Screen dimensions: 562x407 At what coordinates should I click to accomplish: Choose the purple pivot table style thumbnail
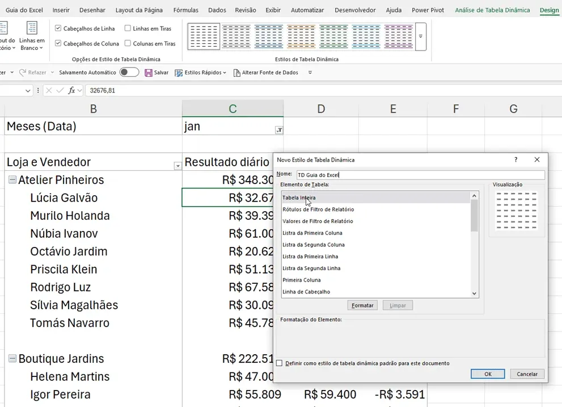point(399,36)
